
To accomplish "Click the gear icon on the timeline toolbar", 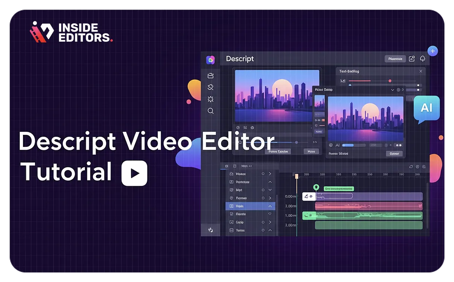I will click(226, 166).
